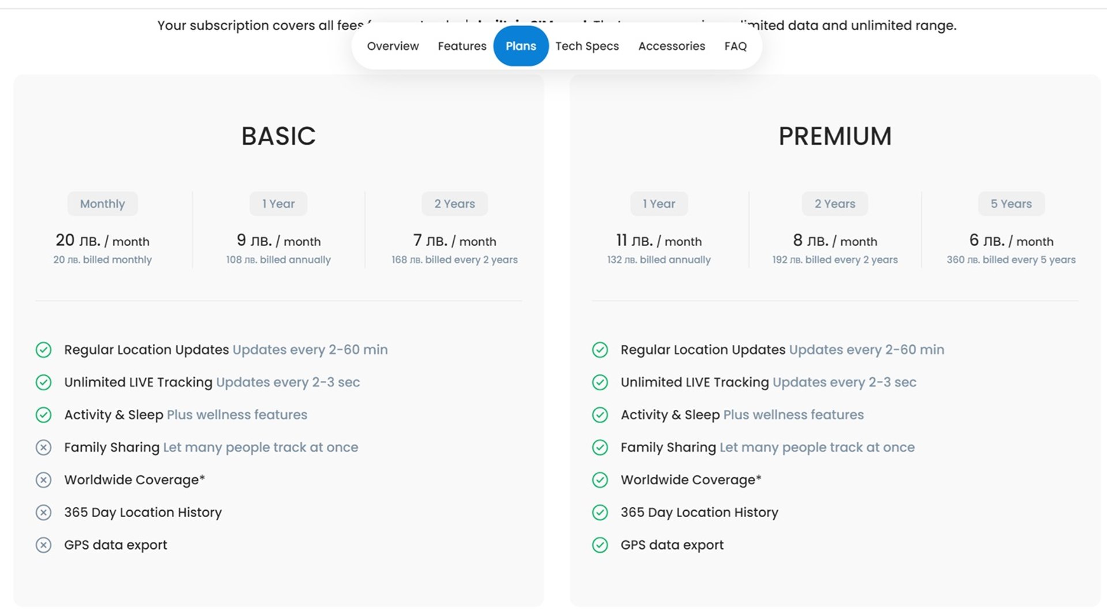Click Premium 'Plus wellness features' text

point(793,415)
